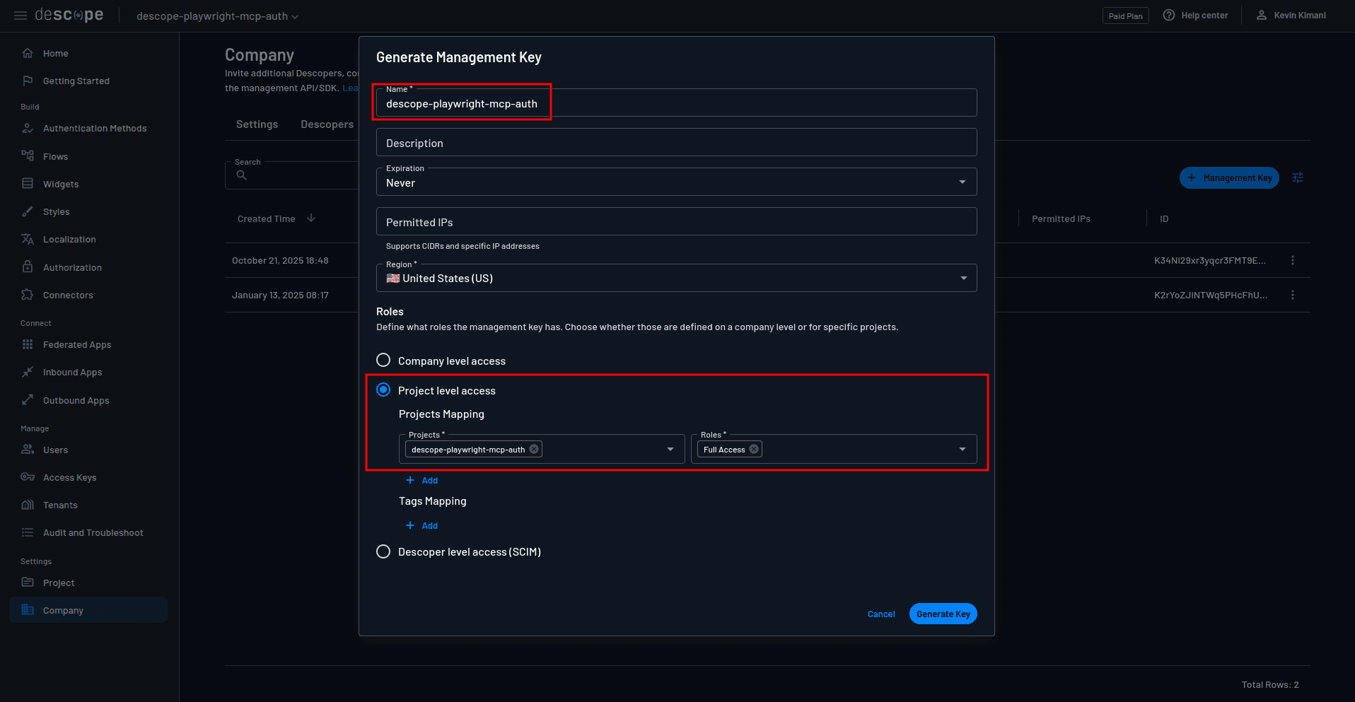Open Authentication Methods from the sidebar
The image size is (1355, 702).
coord(95,128)
